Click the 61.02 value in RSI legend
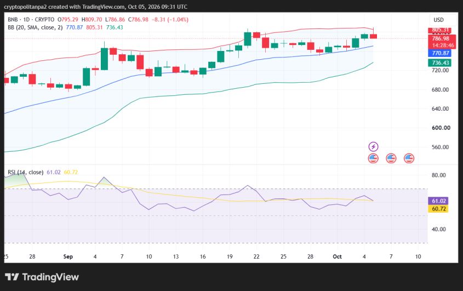Screen dimensions: 463x291 click(54, 172)
